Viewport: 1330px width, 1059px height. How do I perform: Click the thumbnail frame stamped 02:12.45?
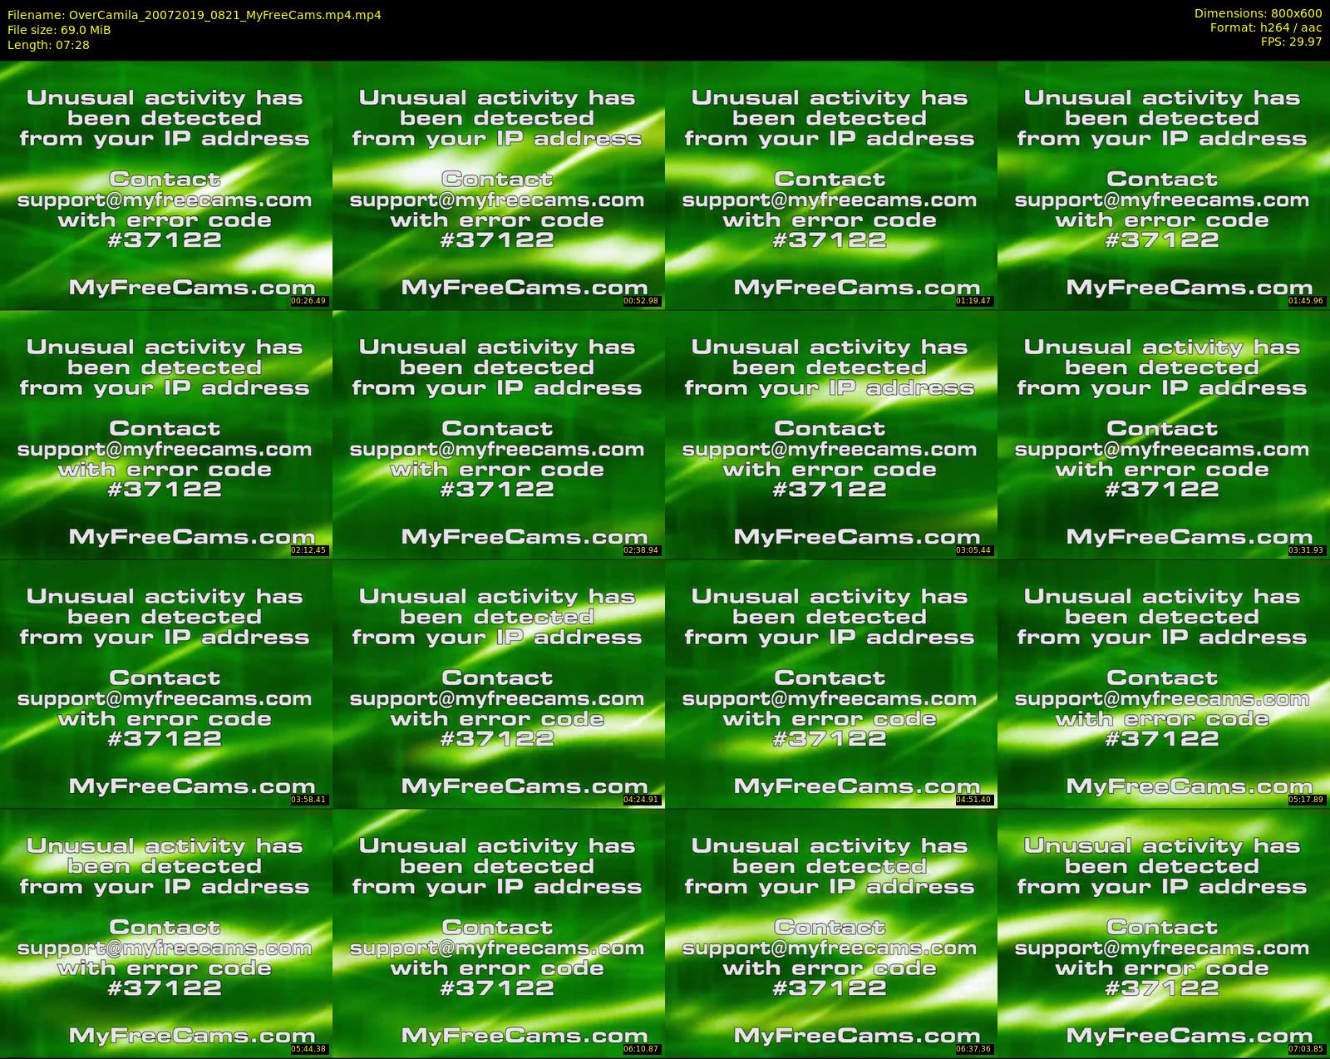(x=166, y=435)
